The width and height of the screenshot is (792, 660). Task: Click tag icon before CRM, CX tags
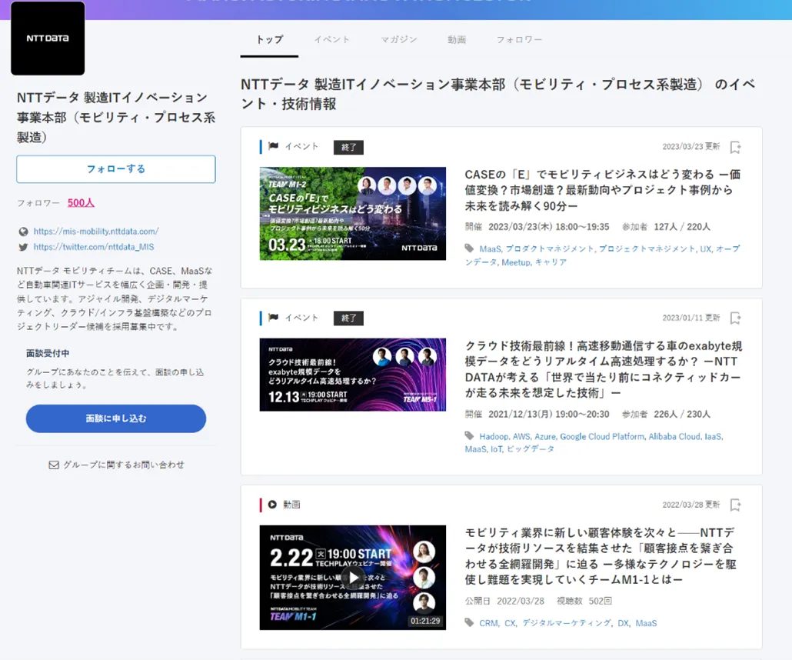469,622
